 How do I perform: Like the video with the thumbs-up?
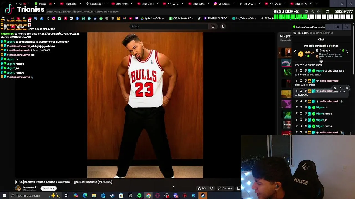pyautogui.click(x=202, y=188)
